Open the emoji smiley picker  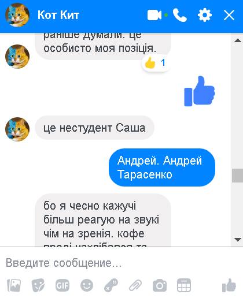[x=87, y=285]
